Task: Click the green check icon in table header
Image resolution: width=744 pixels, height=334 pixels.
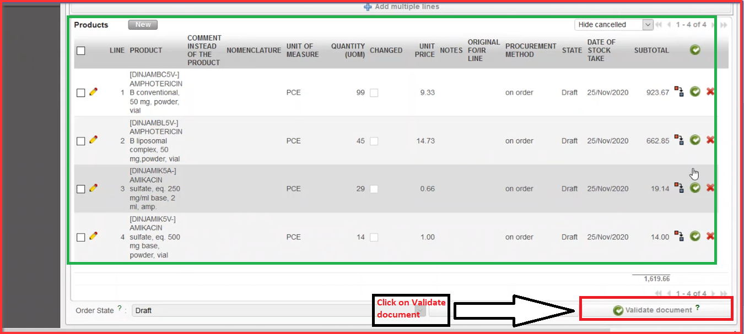Action: pyautogui.click(x=695, y=50)
